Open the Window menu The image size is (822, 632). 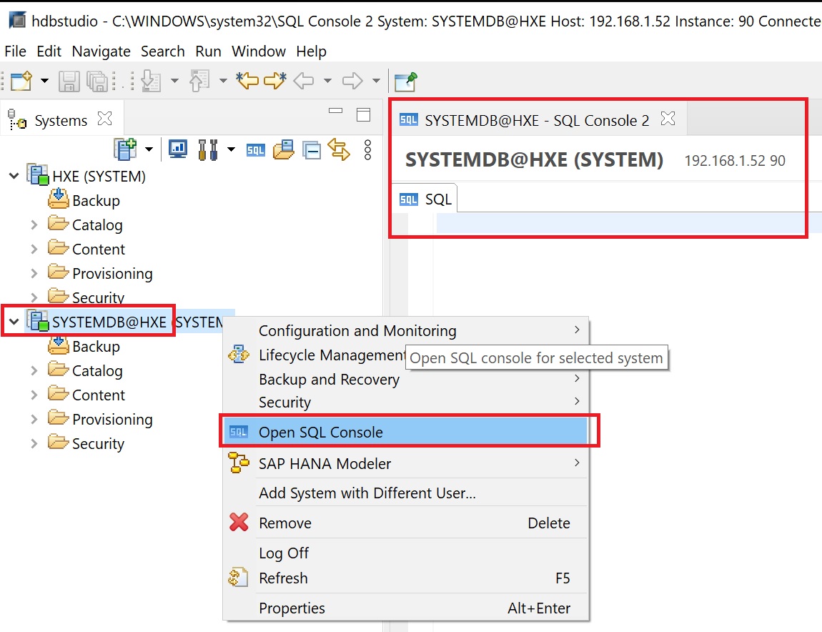coord(259,51)
